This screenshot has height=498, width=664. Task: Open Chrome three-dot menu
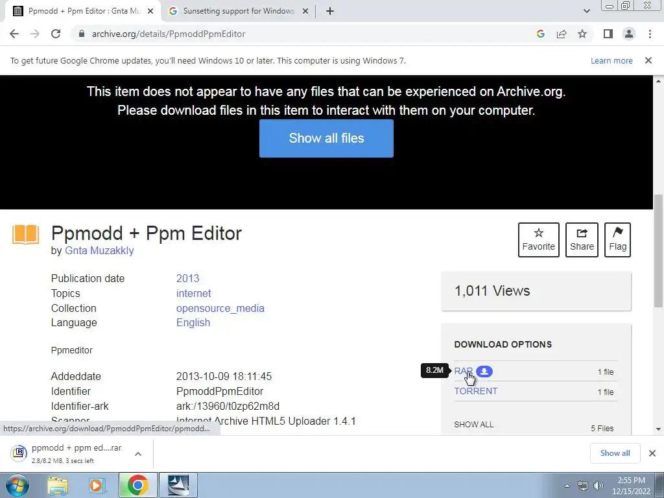pos(650,34)
